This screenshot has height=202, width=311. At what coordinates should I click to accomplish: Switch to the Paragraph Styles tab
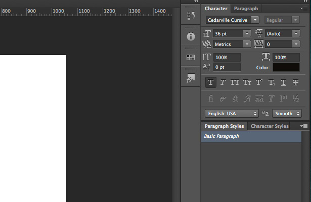[x=225, y=126]
